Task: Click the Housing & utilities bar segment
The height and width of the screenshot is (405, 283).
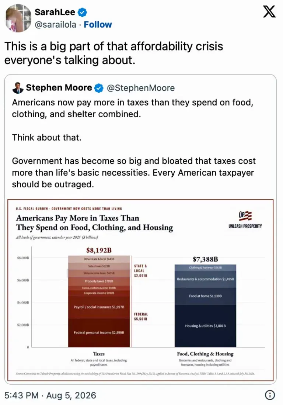Action: [205, 326]
